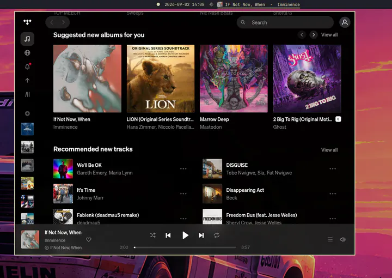
Task: Toggle repeat mode
Action: point(217,235)
